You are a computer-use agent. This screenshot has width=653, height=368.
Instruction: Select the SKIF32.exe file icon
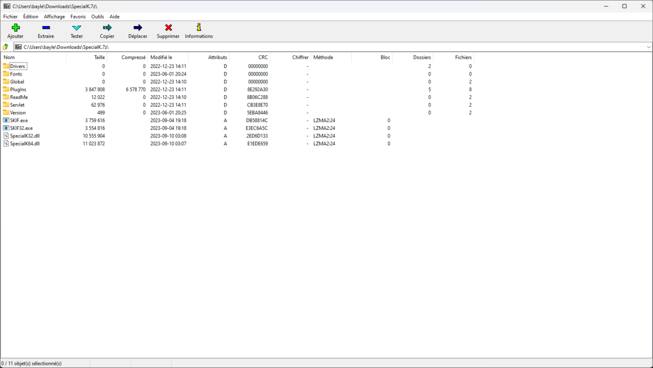point(6,128)
